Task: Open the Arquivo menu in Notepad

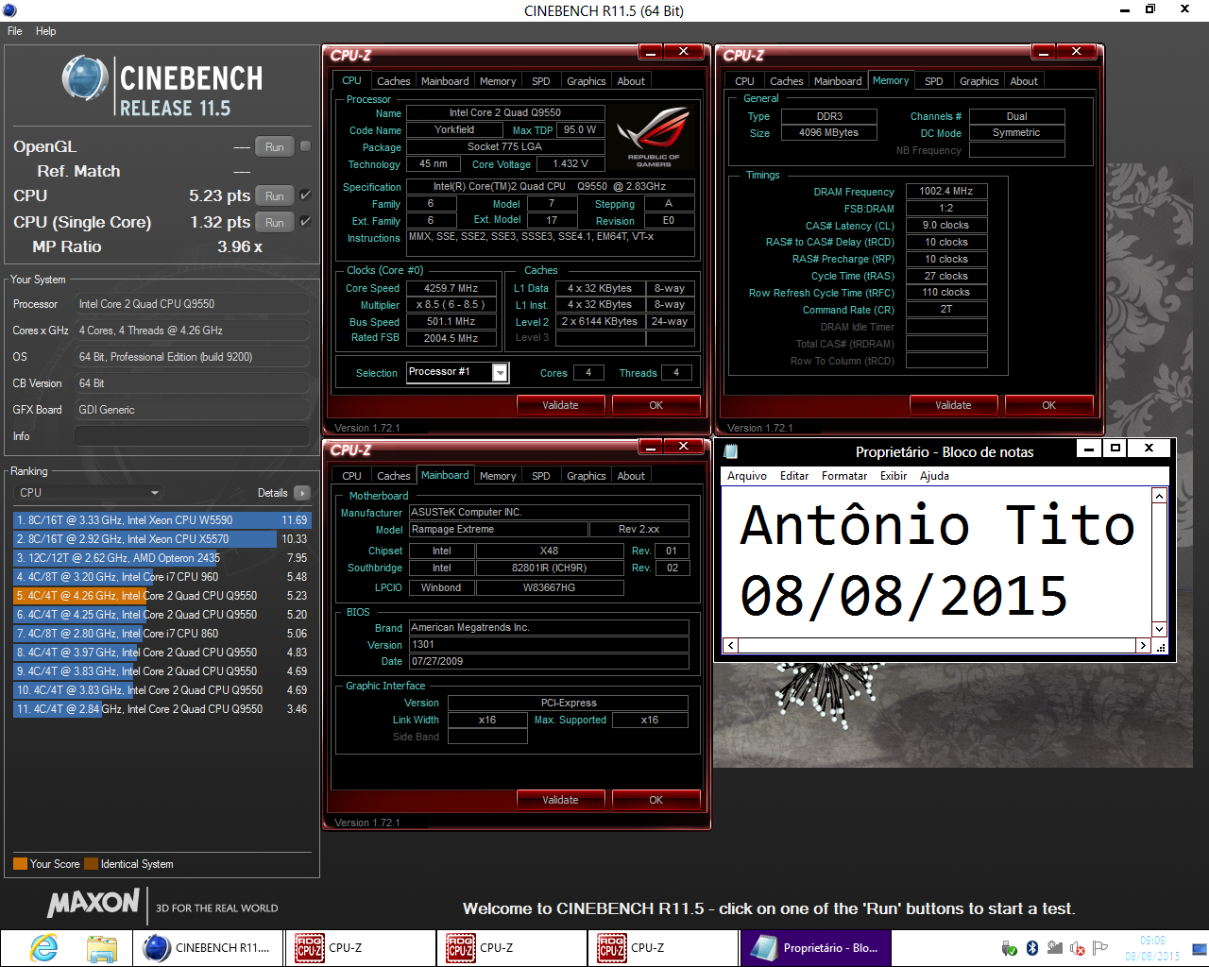Action: pos(747,476)
